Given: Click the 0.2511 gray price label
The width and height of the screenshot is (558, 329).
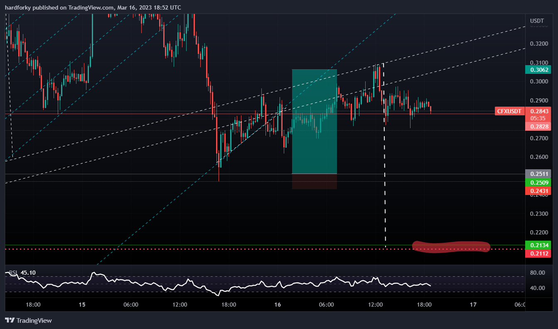Looking at the screenshot, I should click(538, 174).
